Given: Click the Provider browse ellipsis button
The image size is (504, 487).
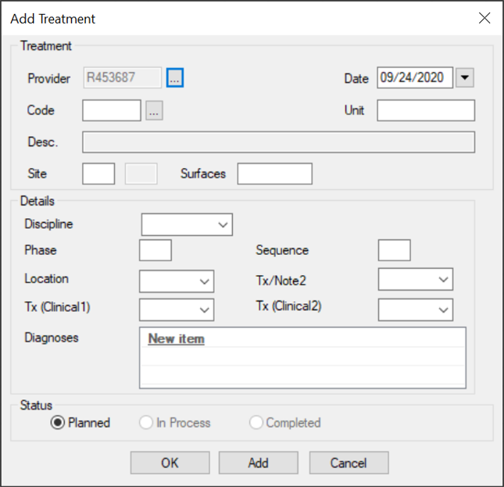Looking at the screenshot, I should (175, 77).
